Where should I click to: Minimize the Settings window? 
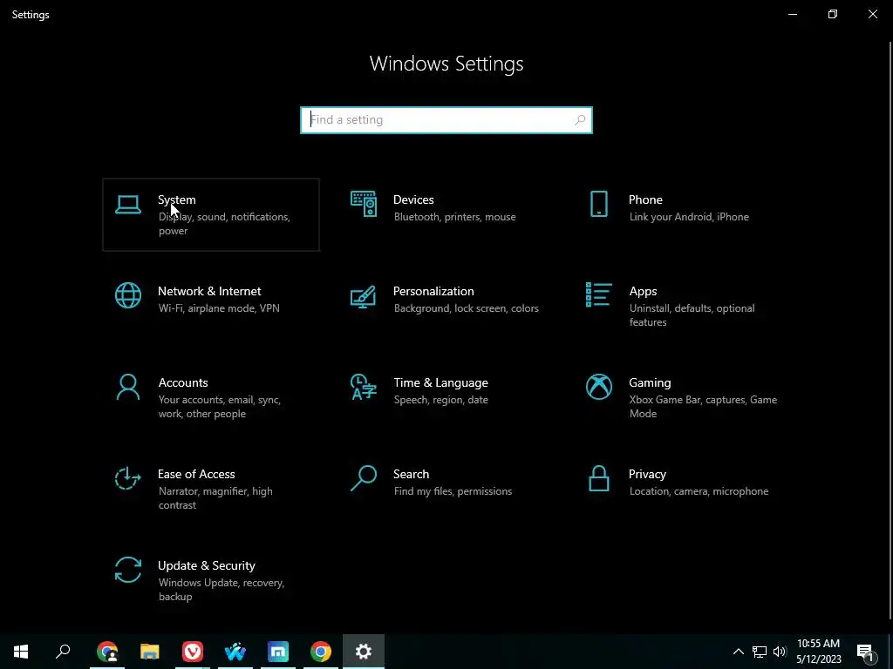pos(792,14)
